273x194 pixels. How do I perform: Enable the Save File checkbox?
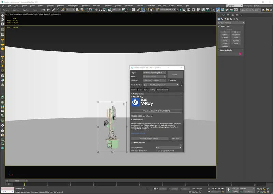169,80
